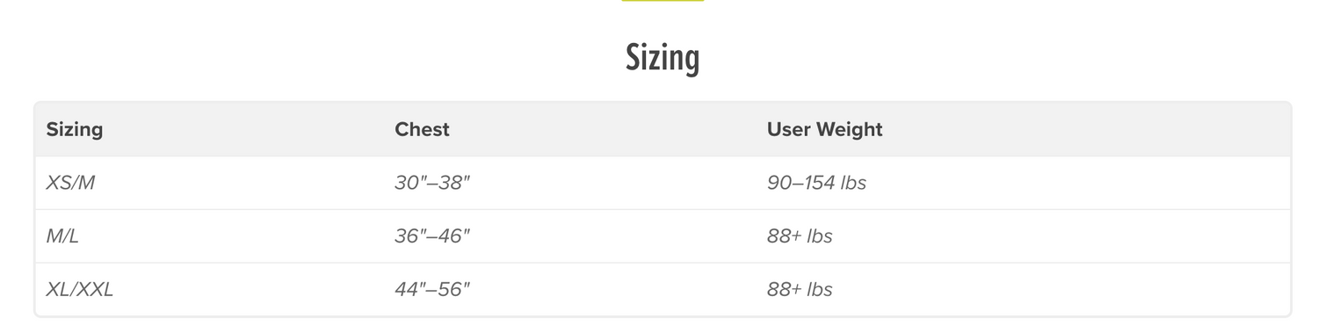Screen dimensions: 1318x333
Task: Click blank space between Chest and User Weight headers
Action: coord(608,129)
